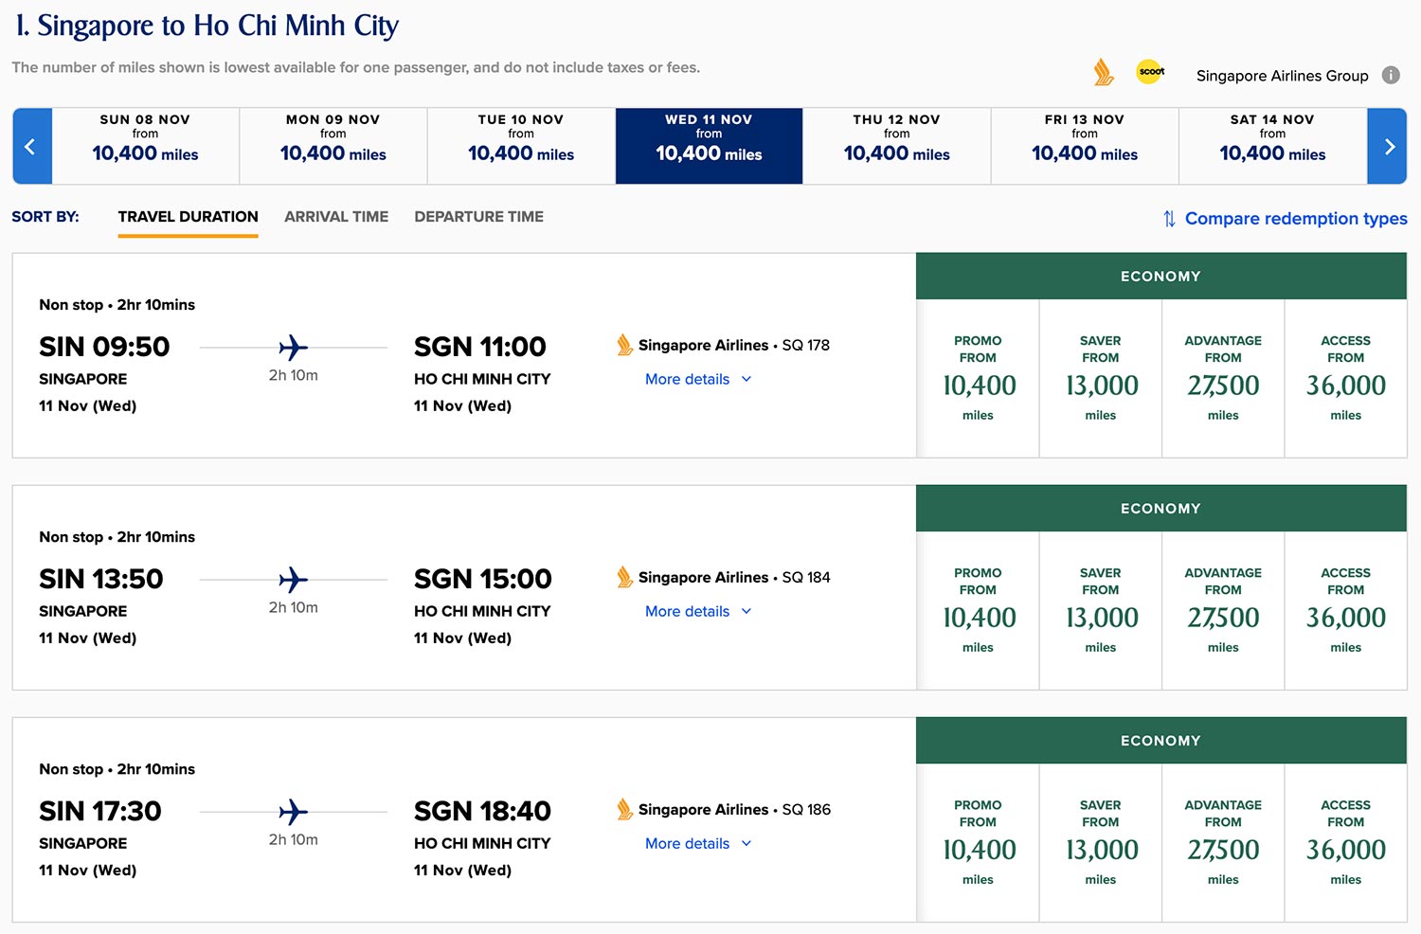
Task: Click the next dates right arrow
Action: point(1388,146)
